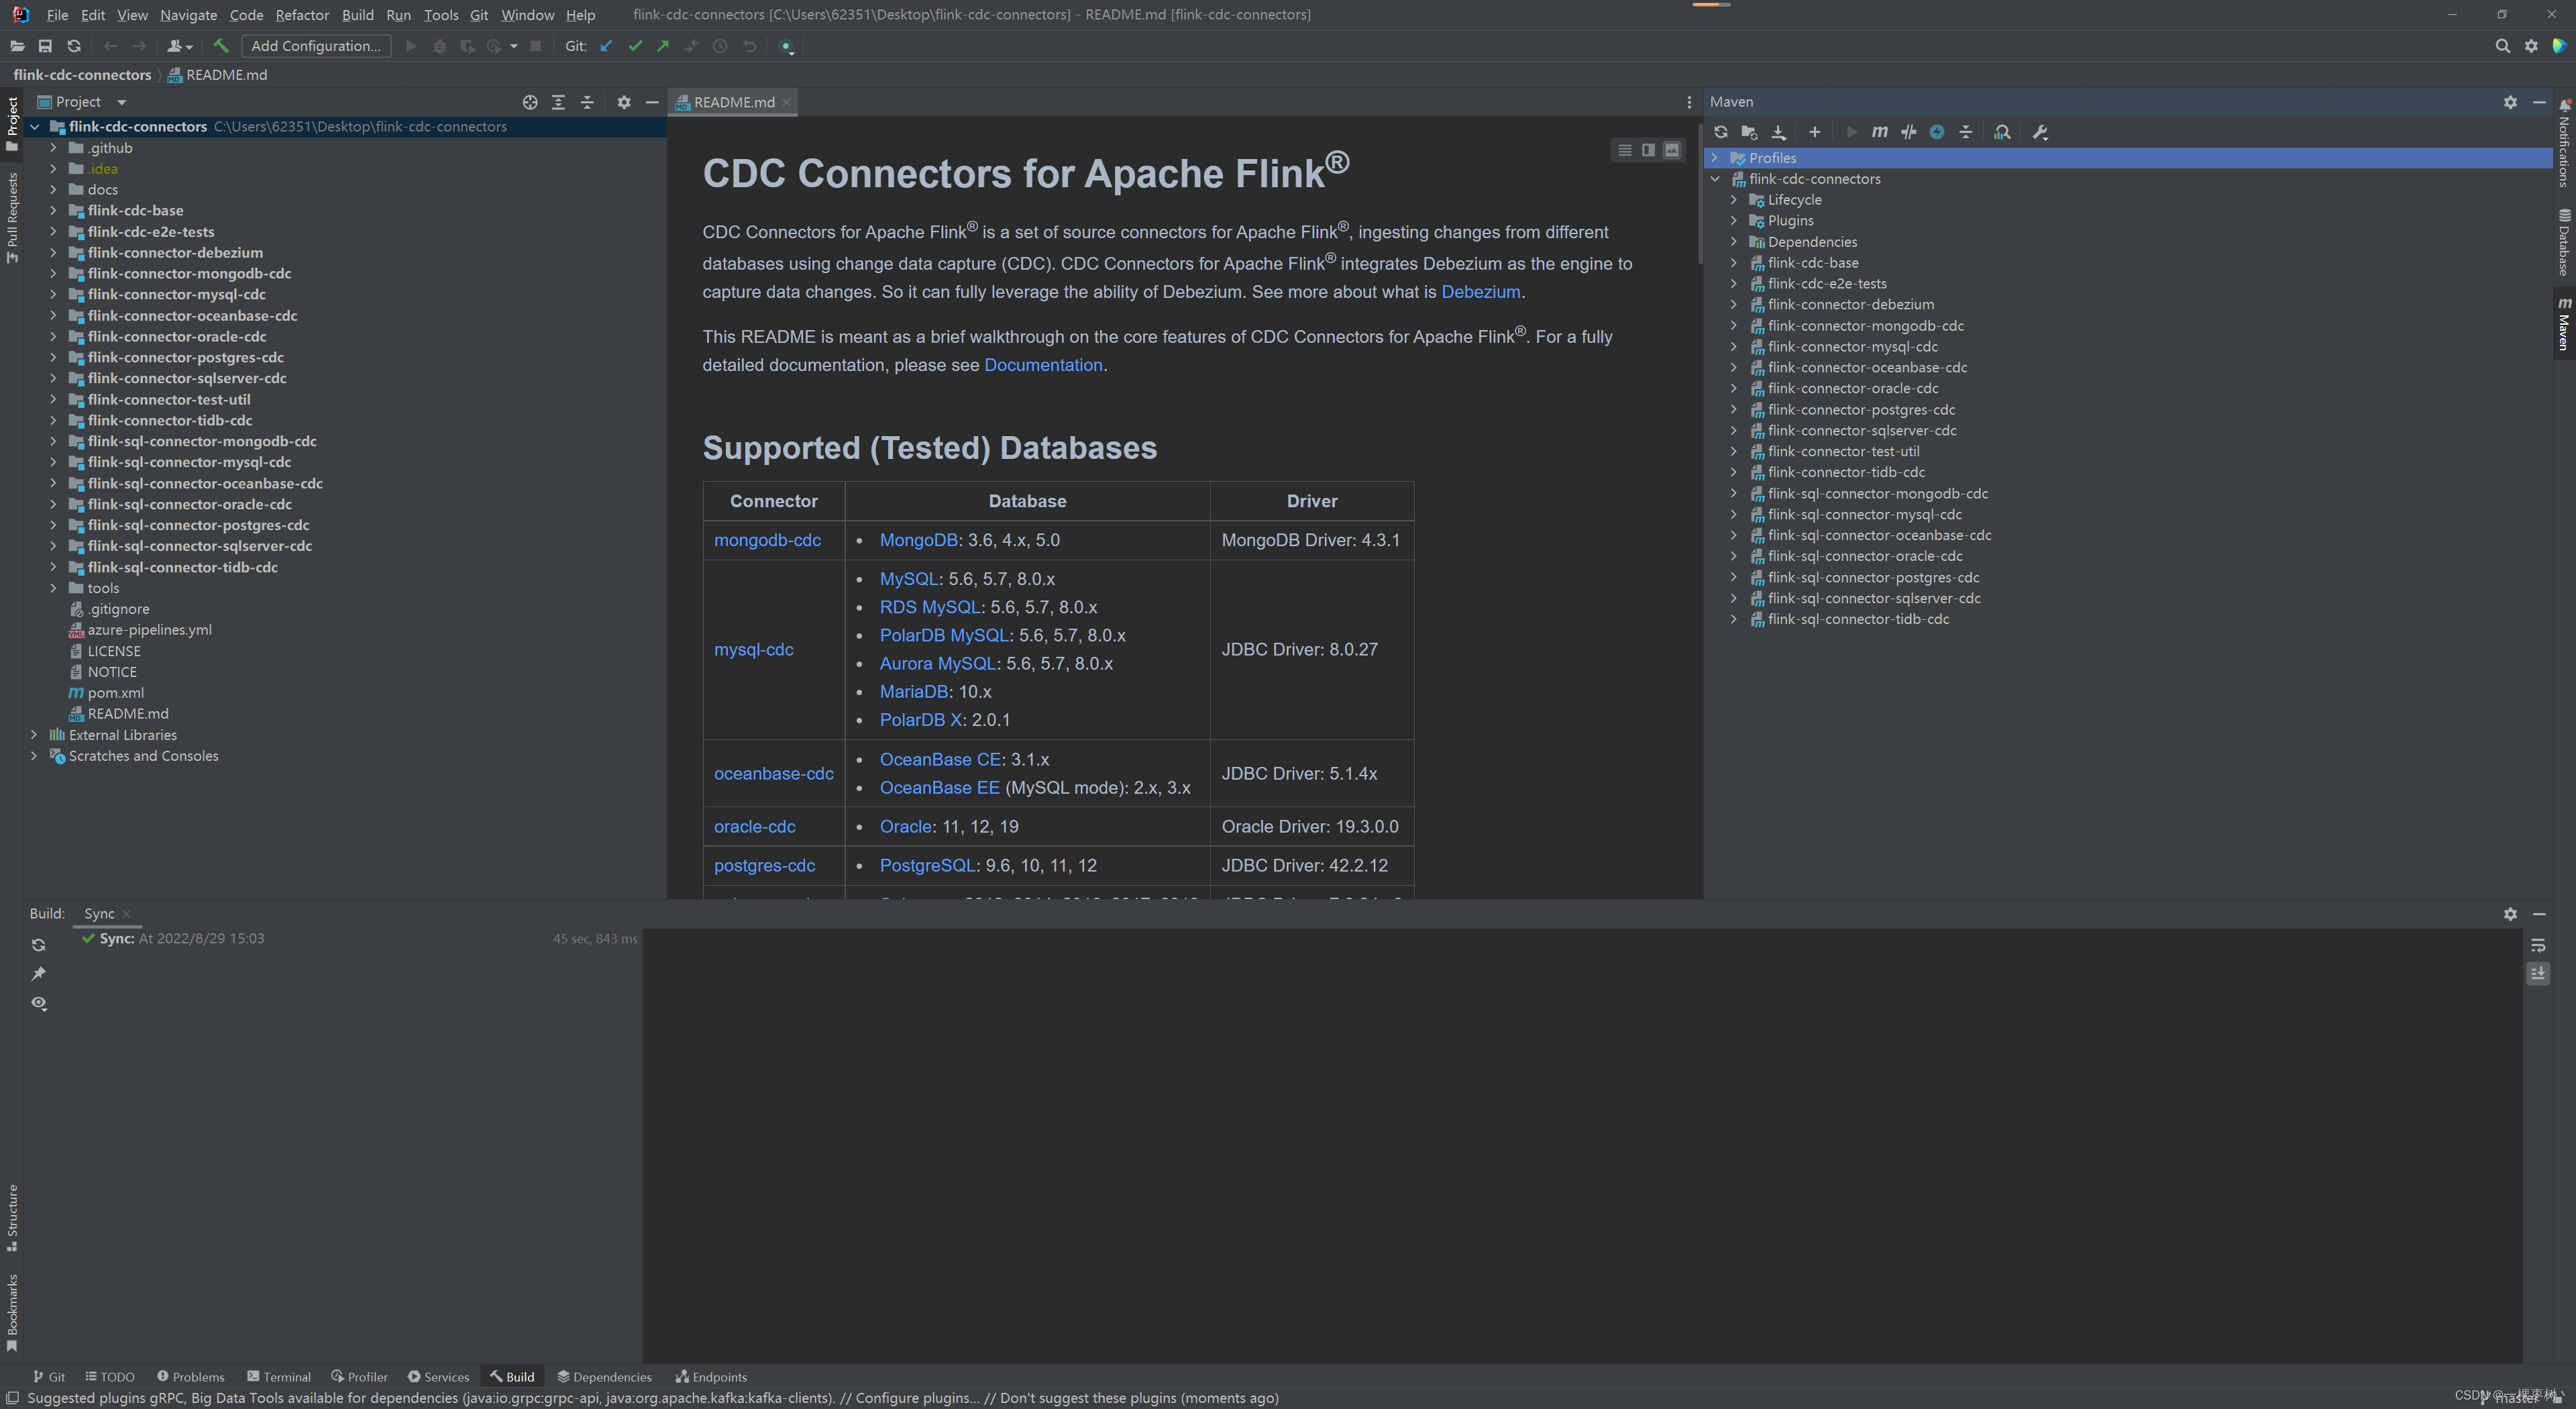2576x1409 pixels.
Task: Click the Open folder icon in main toolbar
Action: [x=17, y=46]
